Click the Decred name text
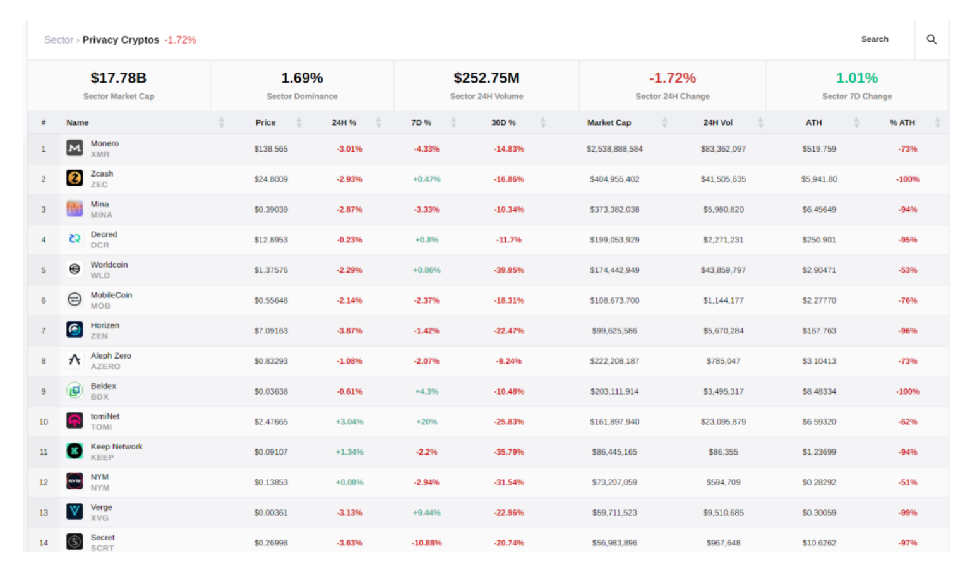965x577 pixels. (104, 235)
